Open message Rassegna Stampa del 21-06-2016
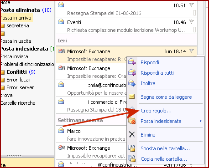 click(x=126, y=9)
